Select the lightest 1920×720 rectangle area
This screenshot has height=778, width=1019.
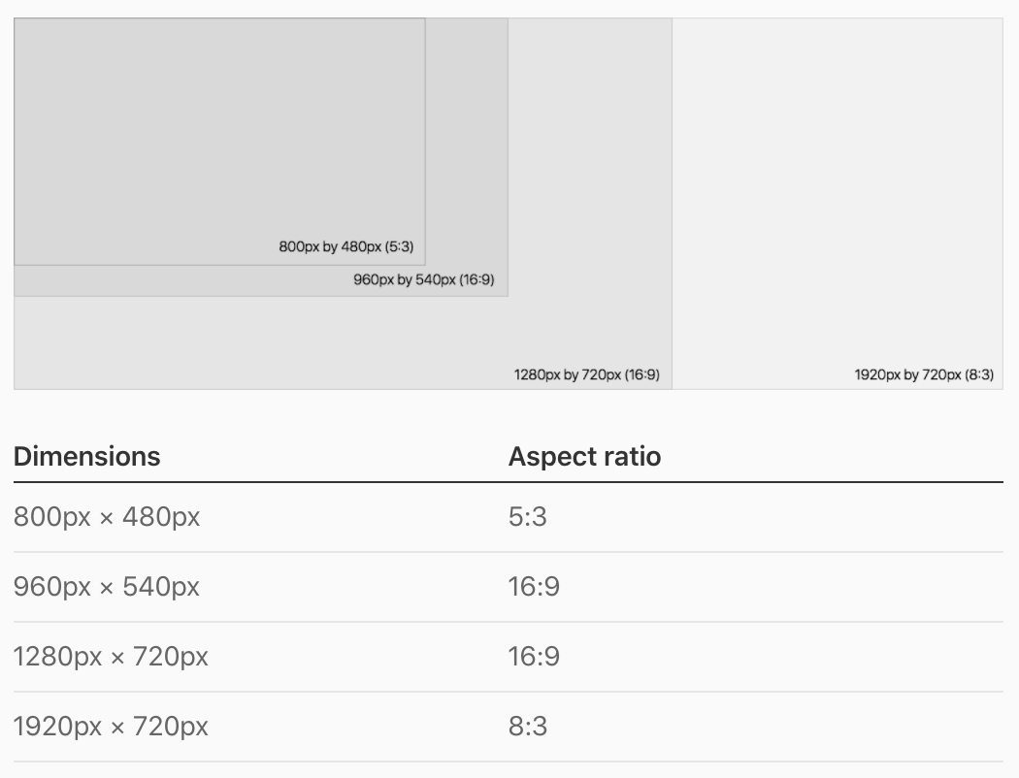pyautogui.click(x=837, y=194)
